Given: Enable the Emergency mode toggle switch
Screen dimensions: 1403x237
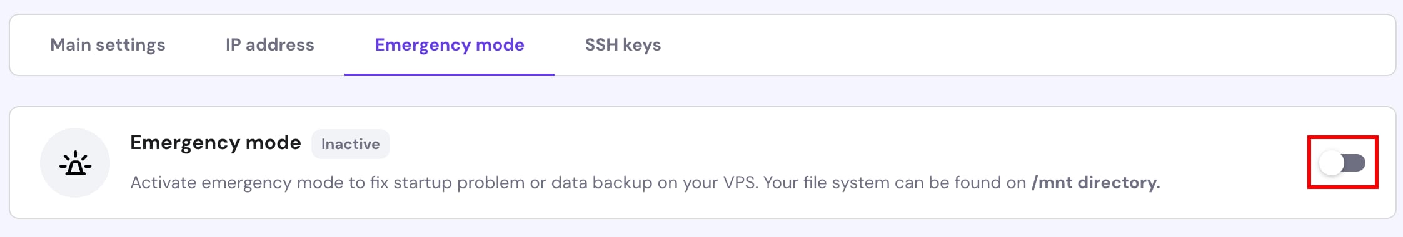Looking at the screenshot, I should tap(1342, 163).
